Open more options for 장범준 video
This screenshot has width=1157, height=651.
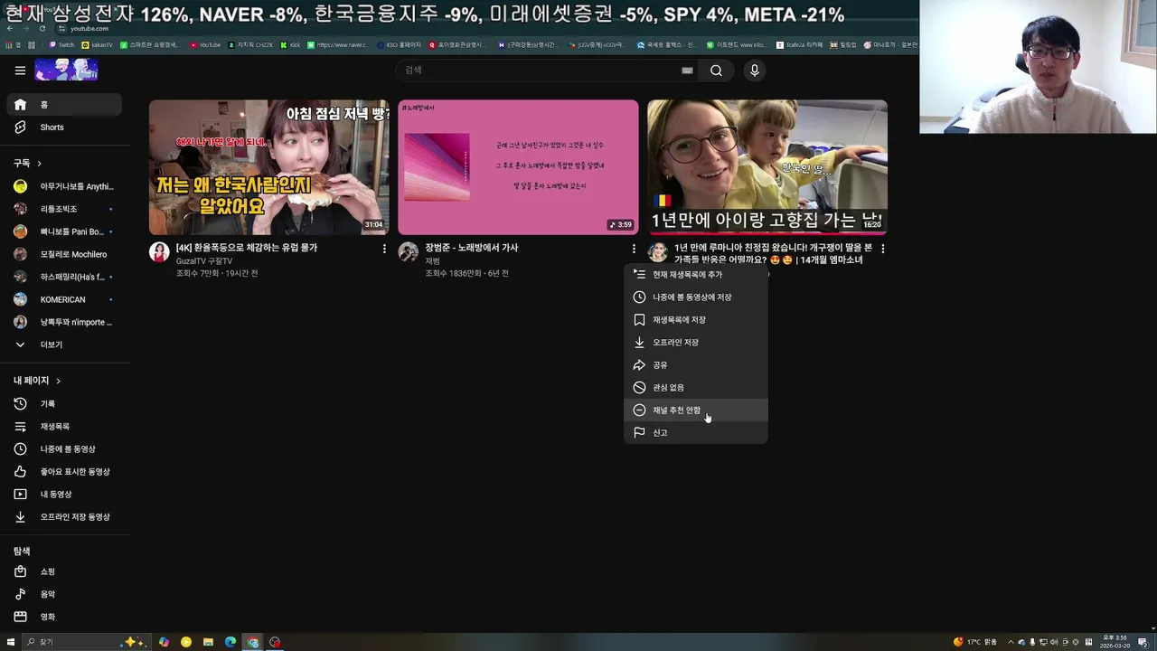[634, 249]
